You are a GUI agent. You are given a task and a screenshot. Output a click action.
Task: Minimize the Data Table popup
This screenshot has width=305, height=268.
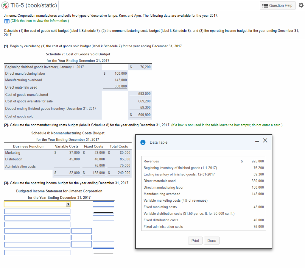point(256,141)
